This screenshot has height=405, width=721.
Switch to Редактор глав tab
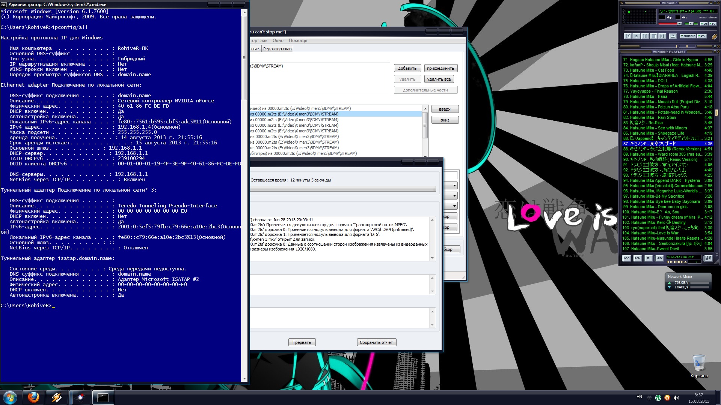(x=277, y=49)
